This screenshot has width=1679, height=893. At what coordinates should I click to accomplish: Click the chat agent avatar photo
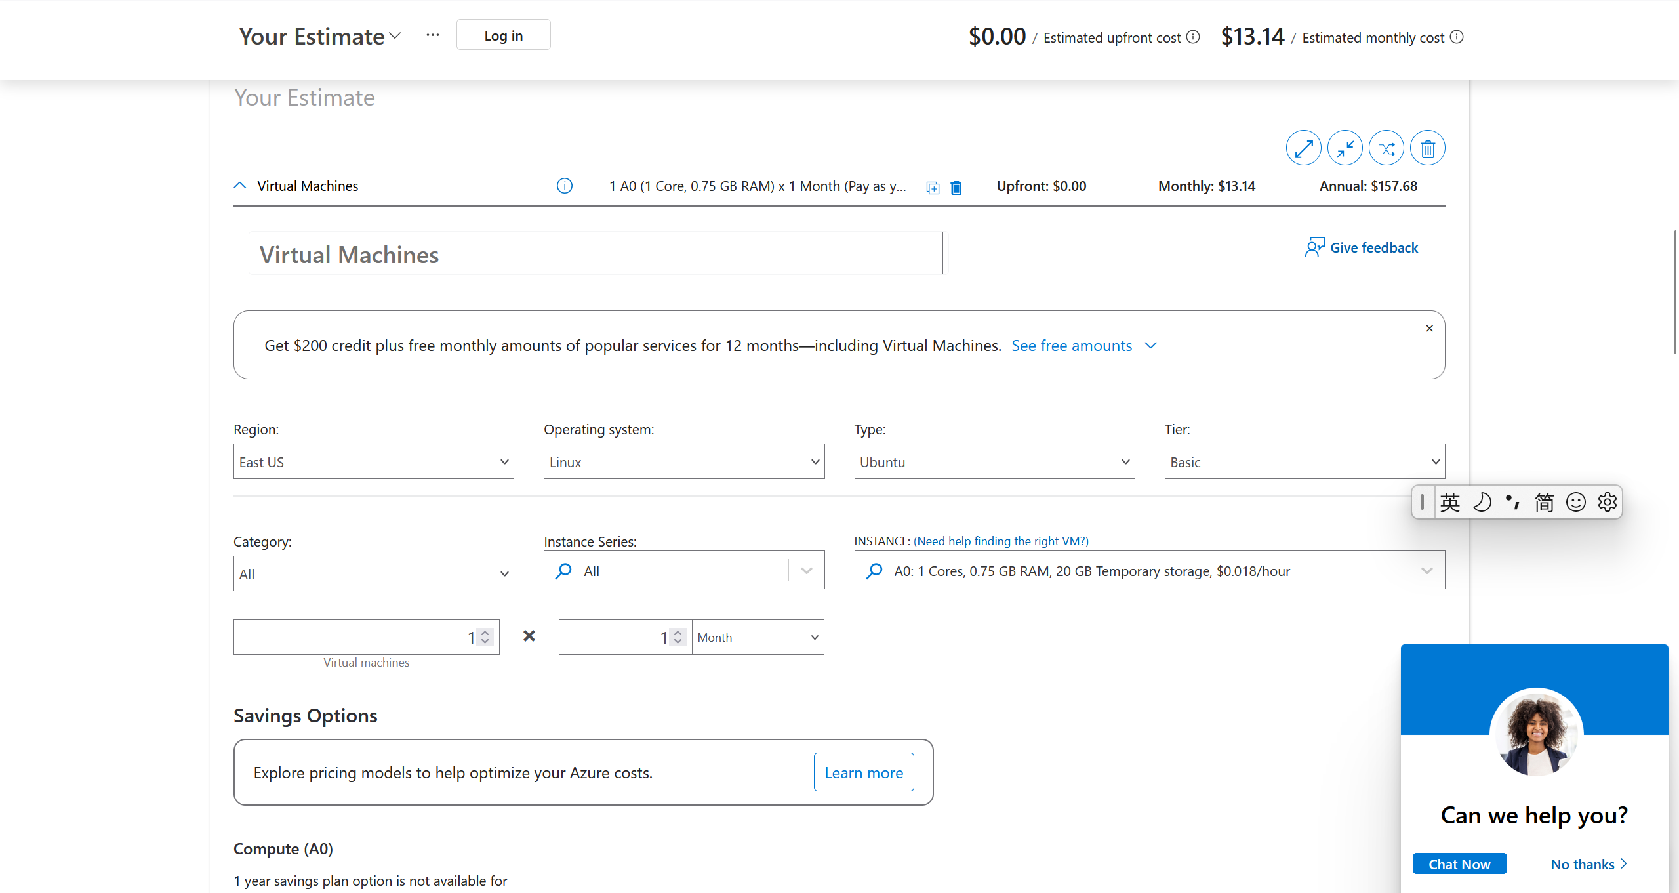(x=1536, y=734)
